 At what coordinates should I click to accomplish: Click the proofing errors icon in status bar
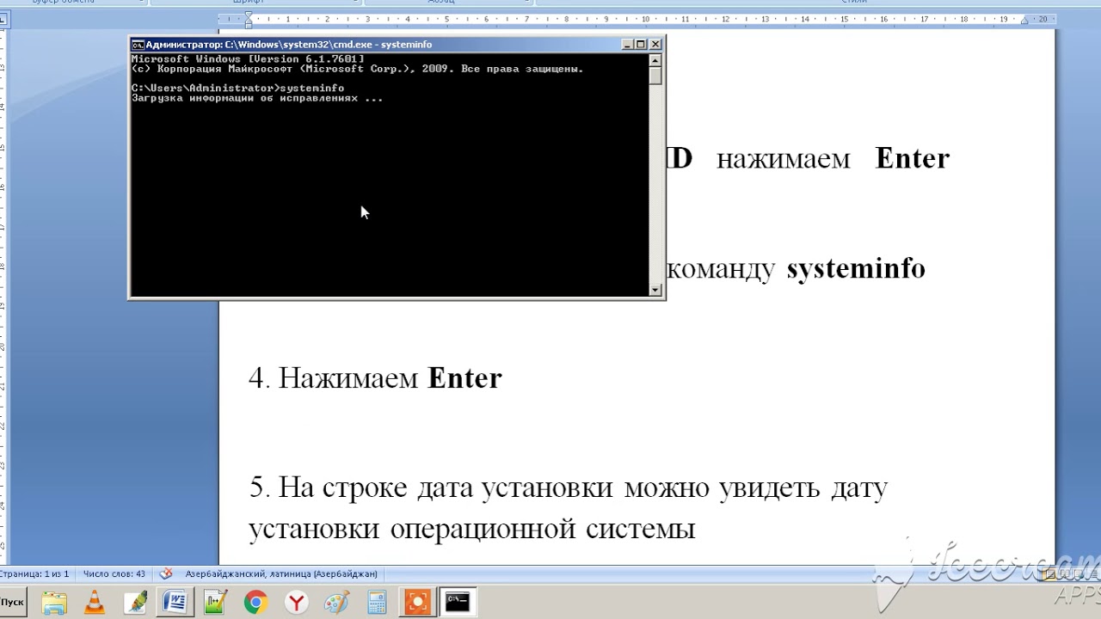pyautogui.click(x=167, y=573)
